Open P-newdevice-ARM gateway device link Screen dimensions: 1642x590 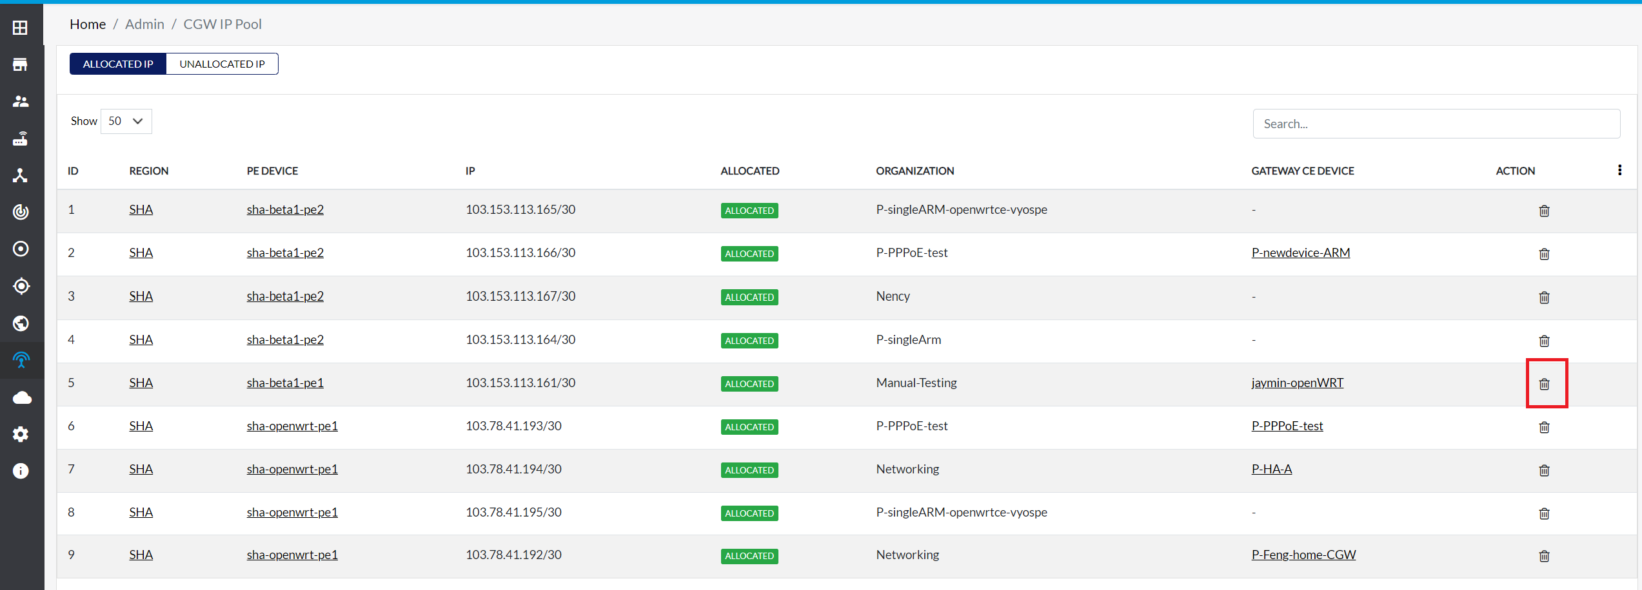click(1301, 252)
